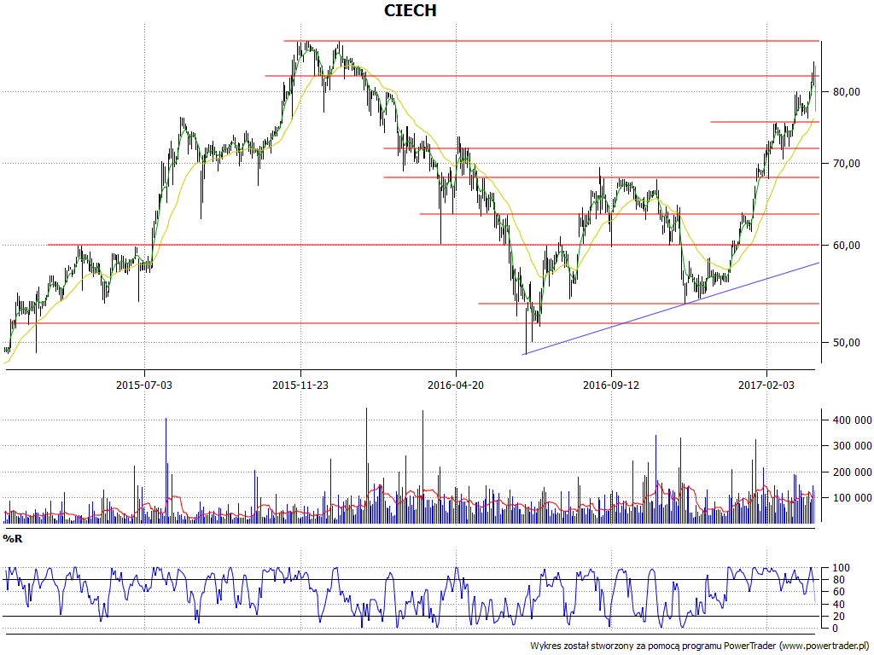This screenshot has height=655, width=874.
Task: Click the CIECH chart title
Action: coord(411,10)
